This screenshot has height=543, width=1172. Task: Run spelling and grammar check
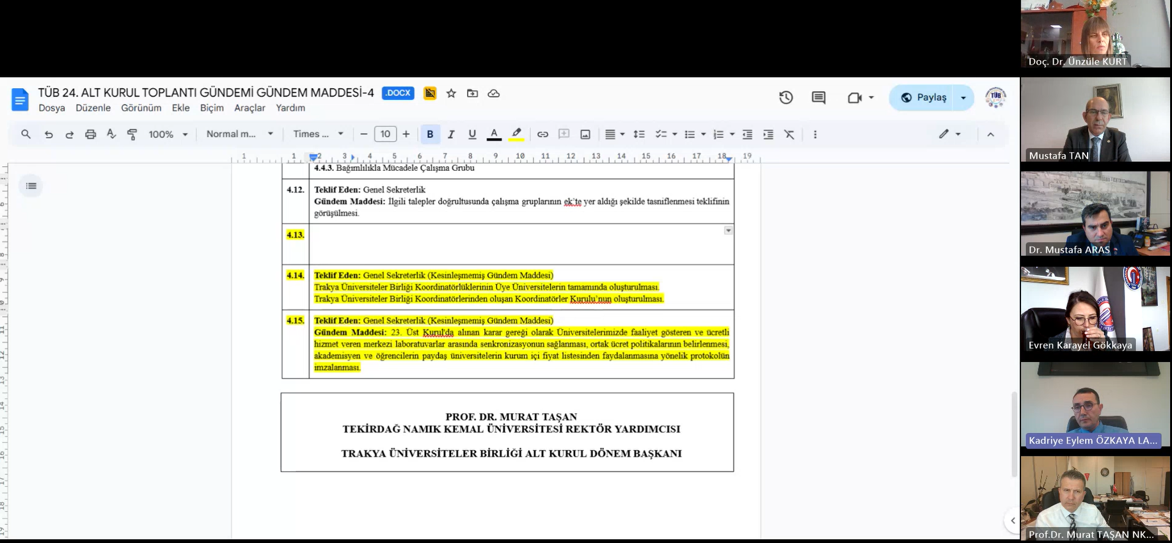tap(111, 134)
